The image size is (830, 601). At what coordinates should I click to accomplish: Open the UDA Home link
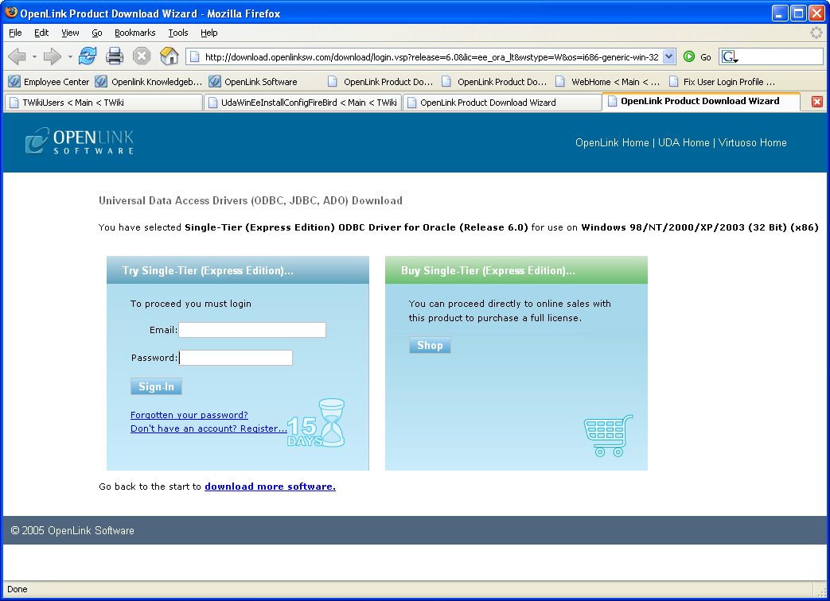[684, 143]
